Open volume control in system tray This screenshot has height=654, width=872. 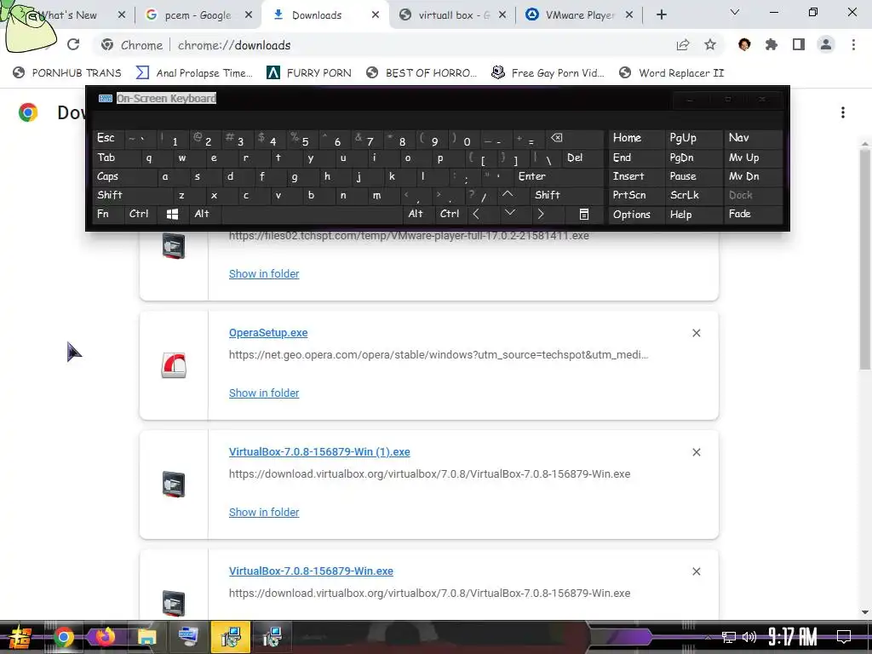tap(749, 637)
